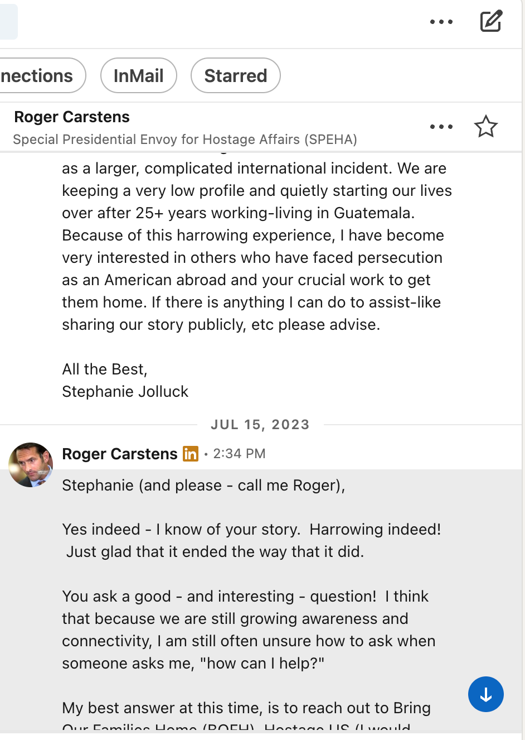This screenshot has height=740, width=525.
Task: Click the Special Presidential Envoy headline text
Action: (185, 140)
